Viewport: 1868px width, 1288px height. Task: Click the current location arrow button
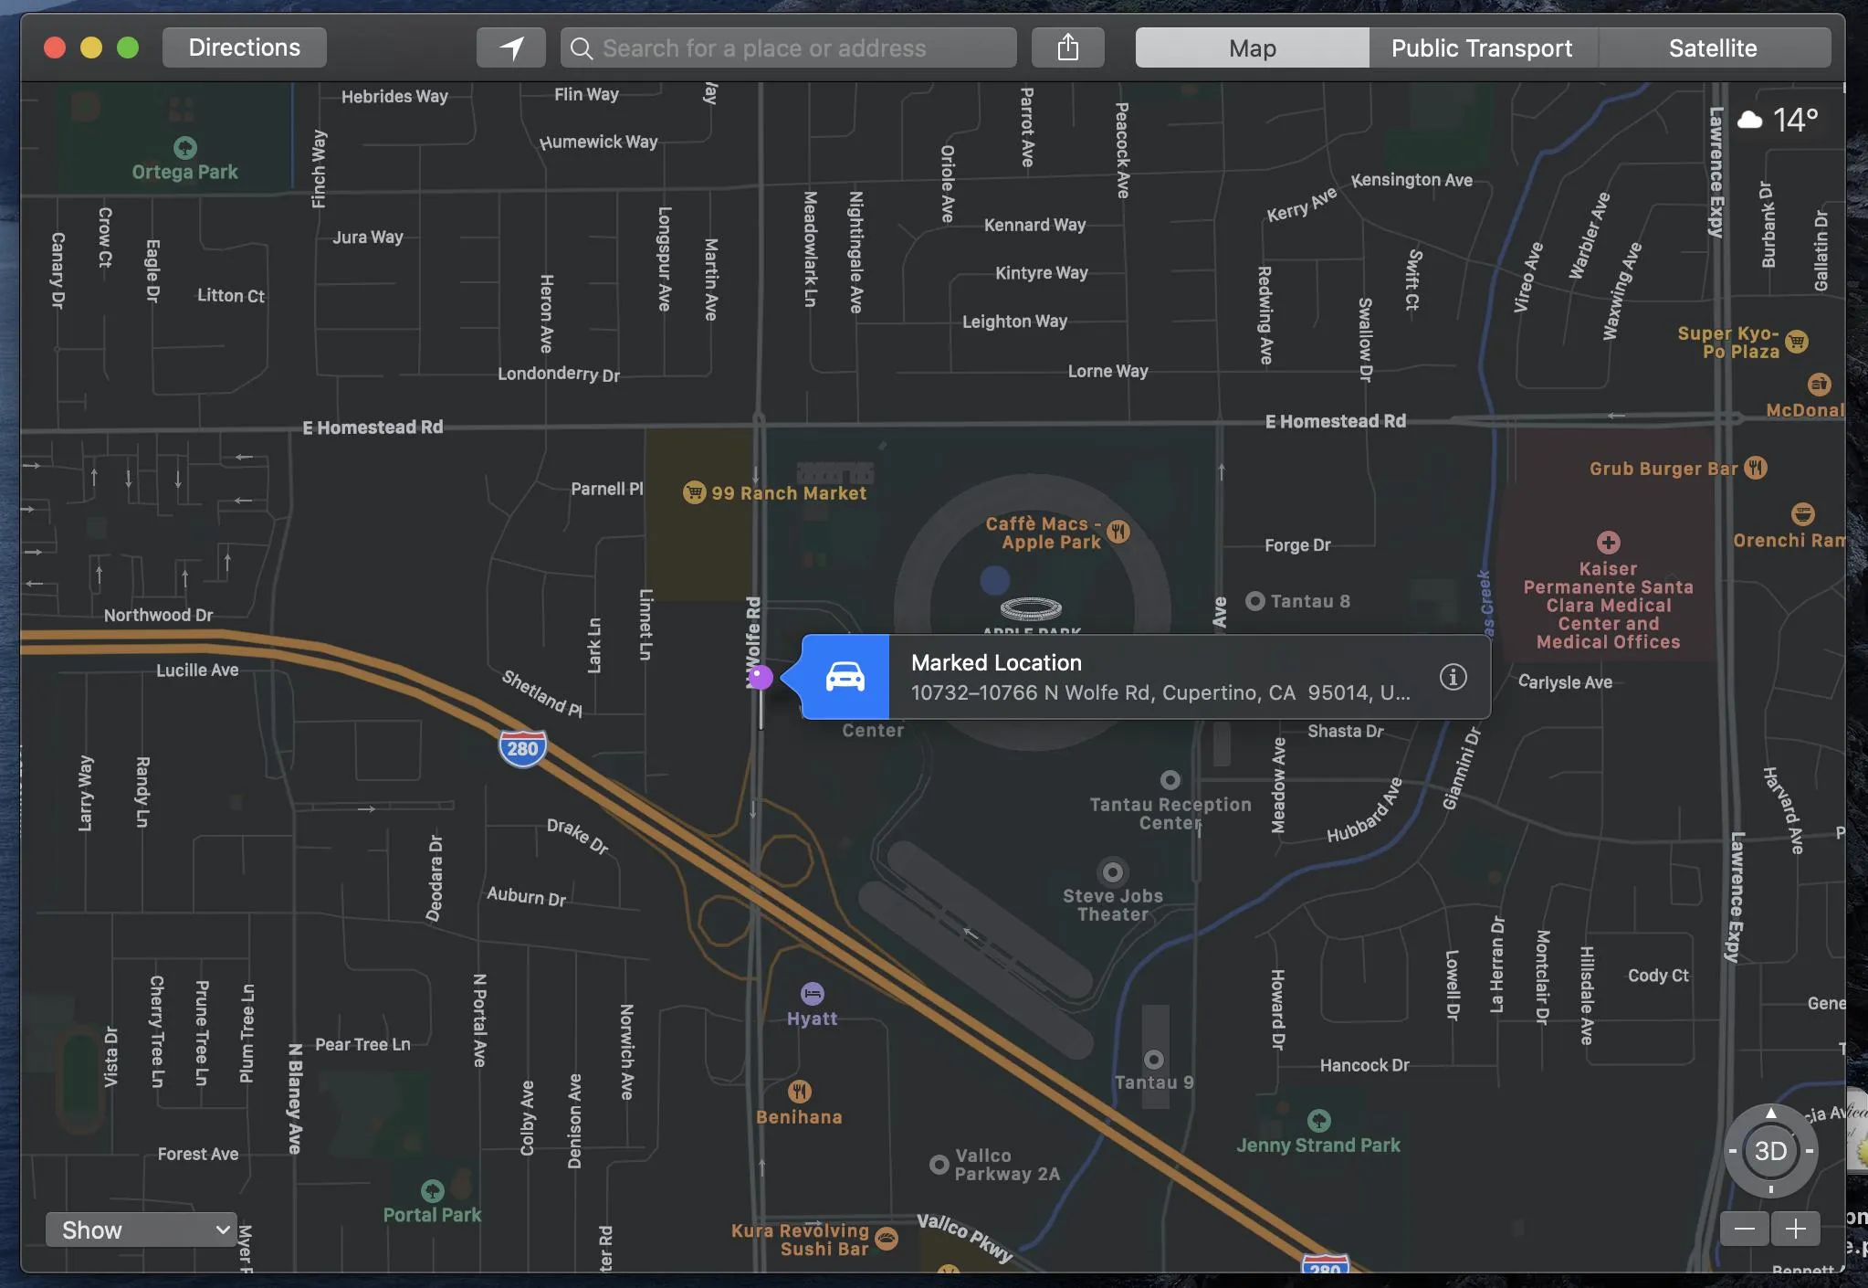tap(511, 48)
